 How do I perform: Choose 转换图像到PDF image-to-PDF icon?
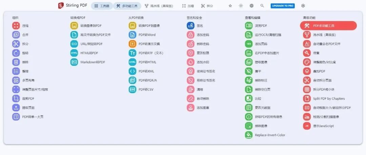click(74, 26)
